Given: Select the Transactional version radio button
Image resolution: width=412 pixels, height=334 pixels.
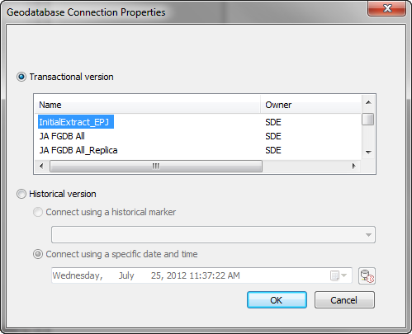Looking at the screenshot, I should point(21,77).
